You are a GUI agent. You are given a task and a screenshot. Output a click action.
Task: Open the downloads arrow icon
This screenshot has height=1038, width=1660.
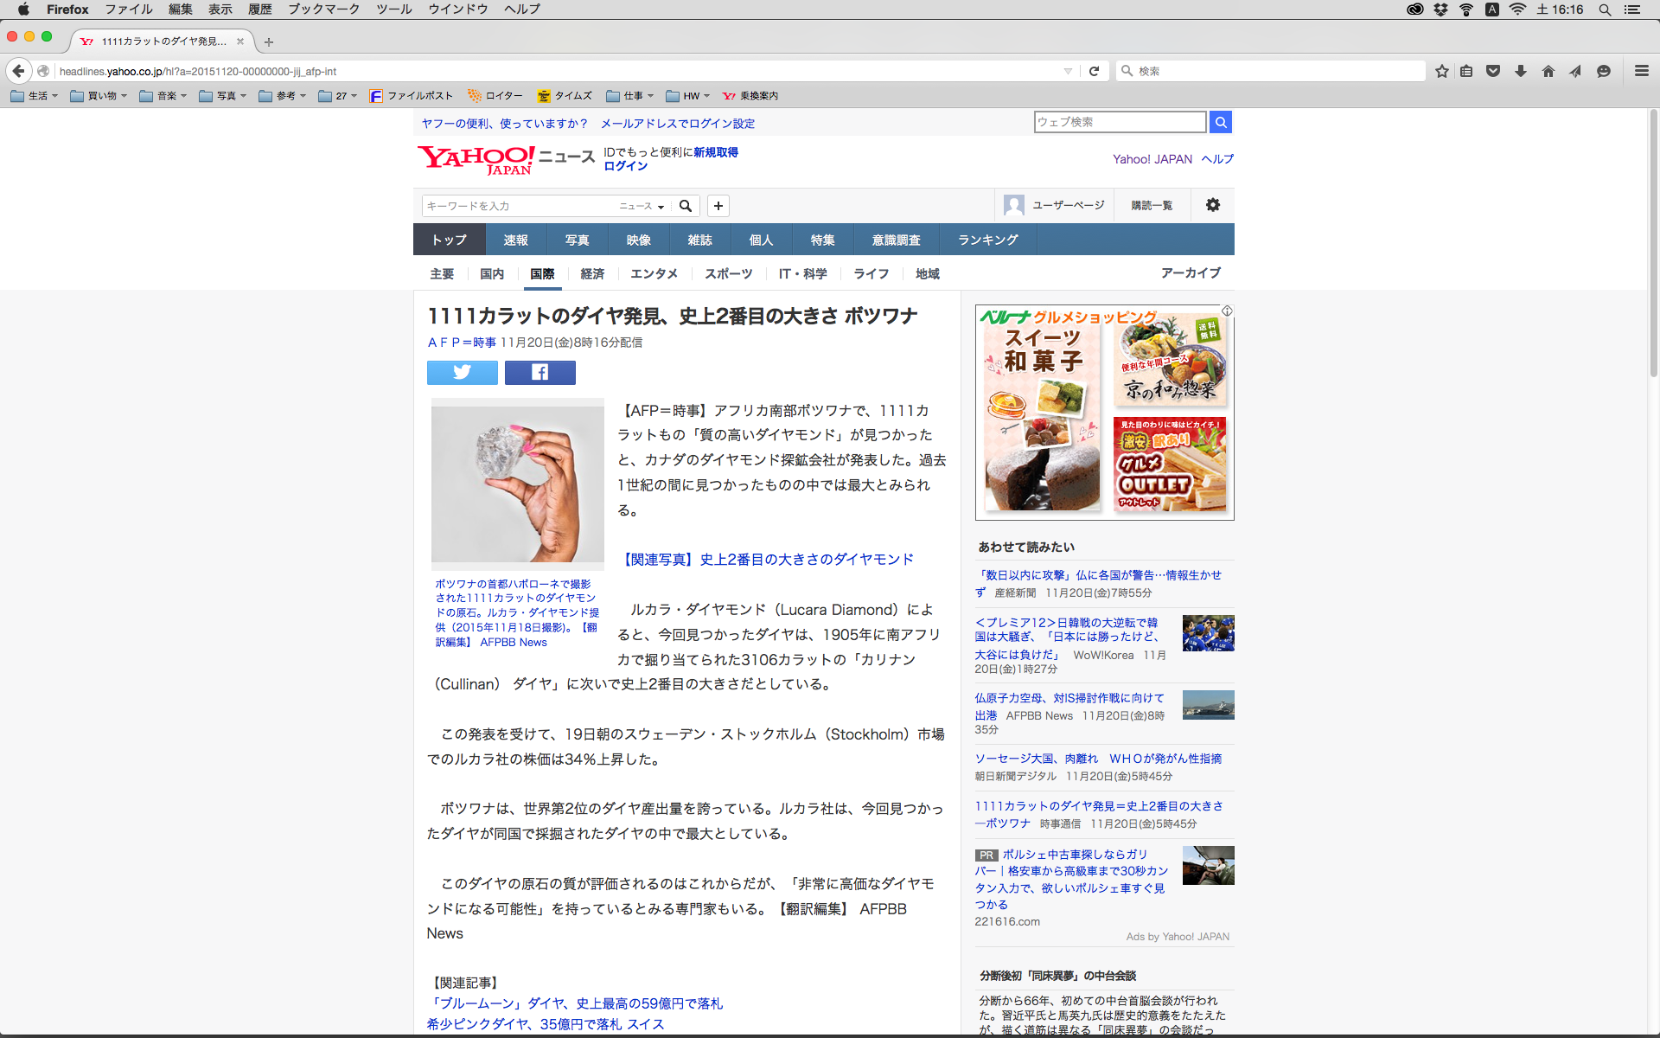1520,71
